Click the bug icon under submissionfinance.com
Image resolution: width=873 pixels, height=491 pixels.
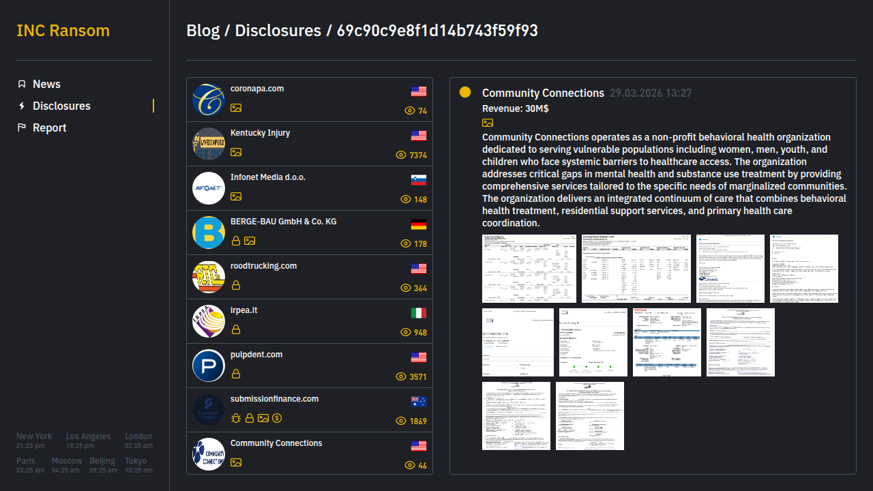pos(236,418)
